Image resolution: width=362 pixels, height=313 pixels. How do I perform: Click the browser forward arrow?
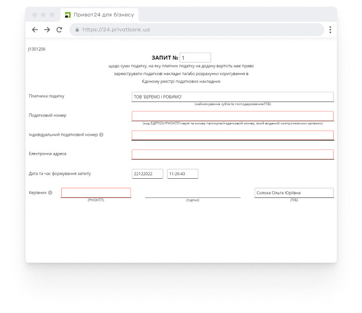pos(47,30)
